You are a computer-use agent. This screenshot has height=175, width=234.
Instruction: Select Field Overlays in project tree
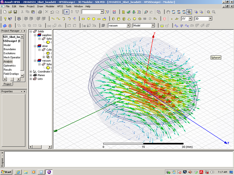(11, 74)
